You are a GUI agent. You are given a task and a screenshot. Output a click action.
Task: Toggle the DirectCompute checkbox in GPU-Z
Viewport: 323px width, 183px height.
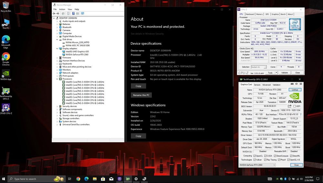click(275, 156)
